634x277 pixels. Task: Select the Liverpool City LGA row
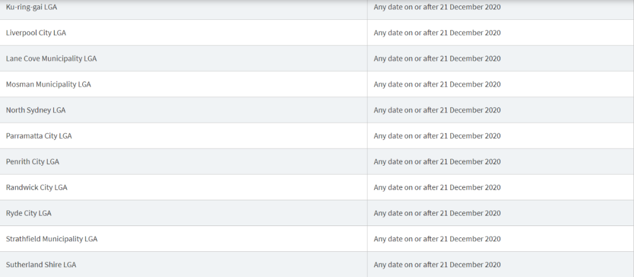(317, 33)
